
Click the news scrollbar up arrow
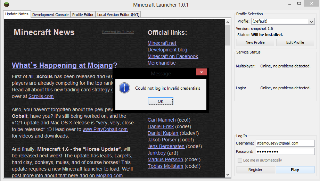(x=228, y=22)
